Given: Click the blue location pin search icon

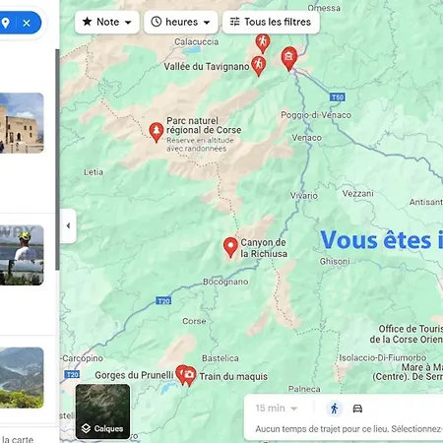Looking at the screenshot, I should pyautogui.click(x=5, y=23).
